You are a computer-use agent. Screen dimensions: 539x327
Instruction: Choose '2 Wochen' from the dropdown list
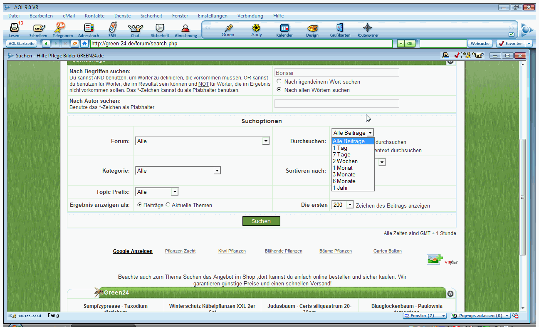coord(345,161)
